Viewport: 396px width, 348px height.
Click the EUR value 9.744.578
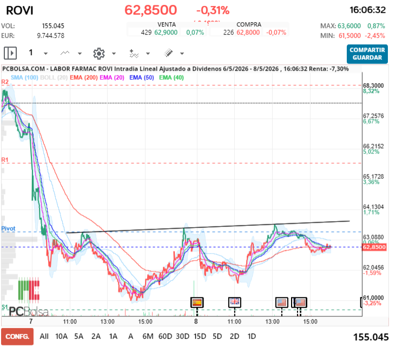point(51,36)
